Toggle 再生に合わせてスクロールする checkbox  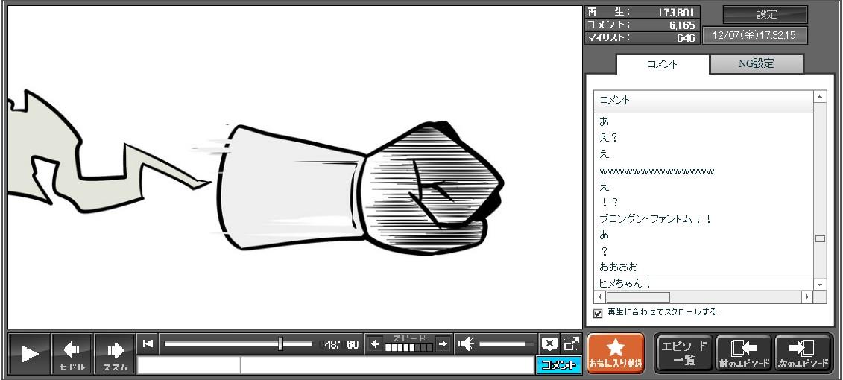(x=598, y=313)
